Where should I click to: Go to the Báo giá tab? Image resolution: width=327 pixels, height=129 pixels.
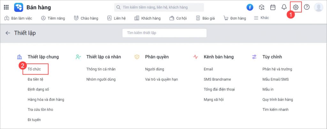[x=205, y=18]
